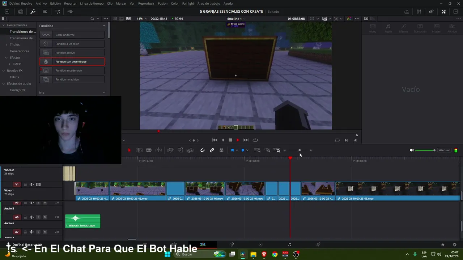Select the arrow Selection mode tool

pyautogui.click(x=129, y=150)
